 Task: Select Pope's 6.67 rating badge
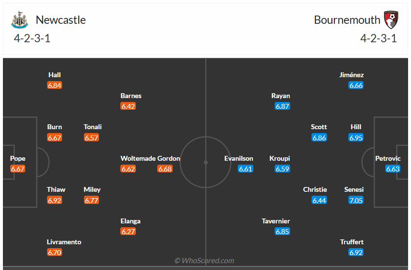17,169
